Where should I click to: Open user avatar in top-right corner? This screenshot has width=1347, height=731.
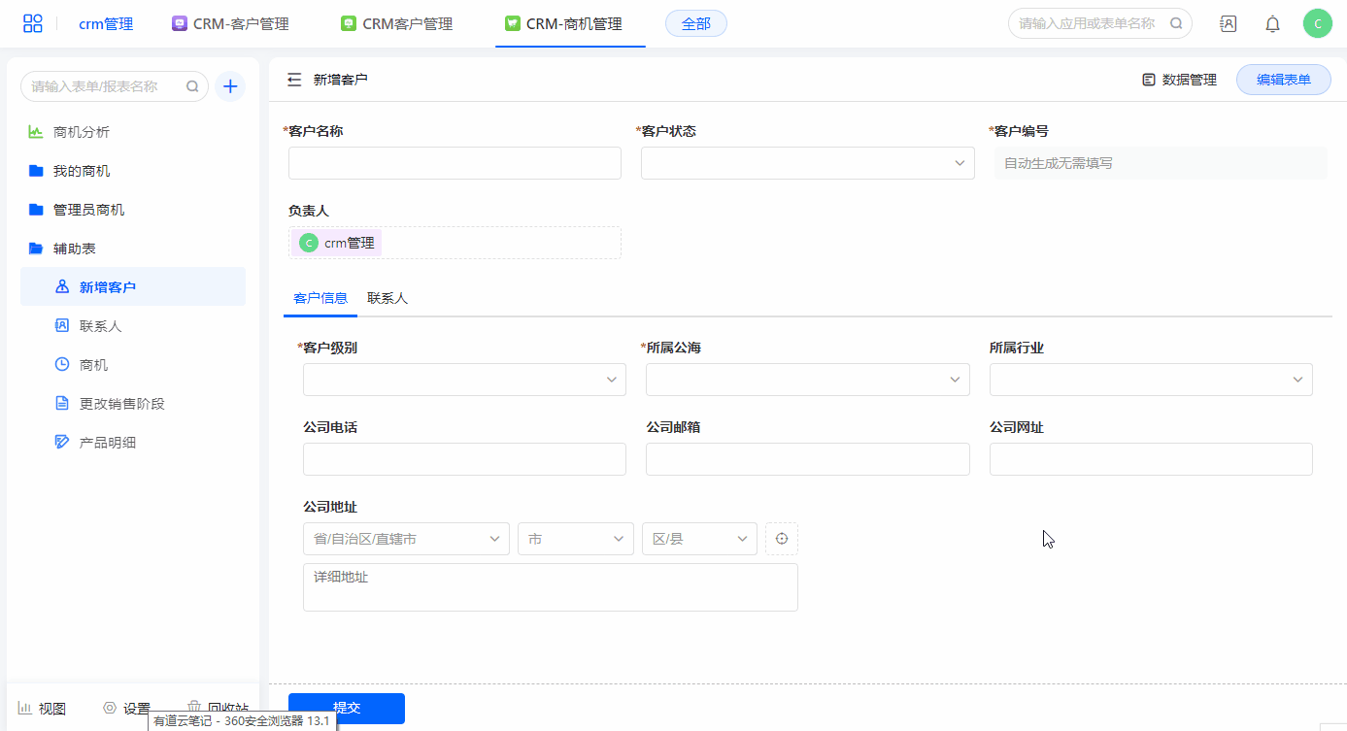coord(1317,24)
